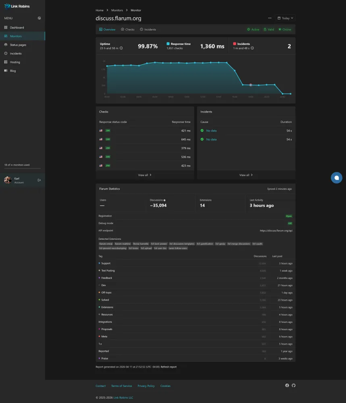Click the Support tag row
Screen dimensions: 346x403
[x=195, y=264]
